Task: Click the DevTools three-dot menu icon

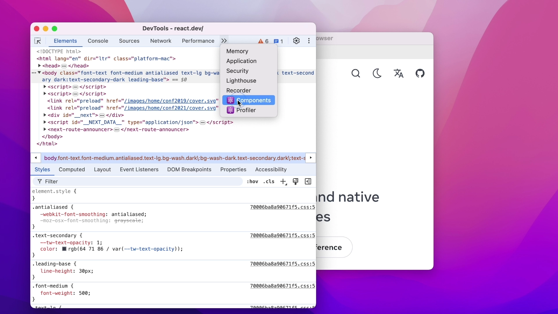Action: (309, 41)
